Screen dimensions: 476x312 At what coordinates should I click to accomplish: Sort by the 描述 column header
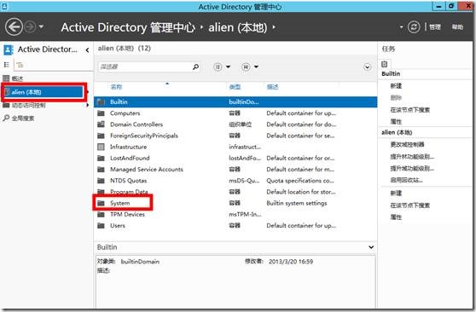[x=273, y=87]
